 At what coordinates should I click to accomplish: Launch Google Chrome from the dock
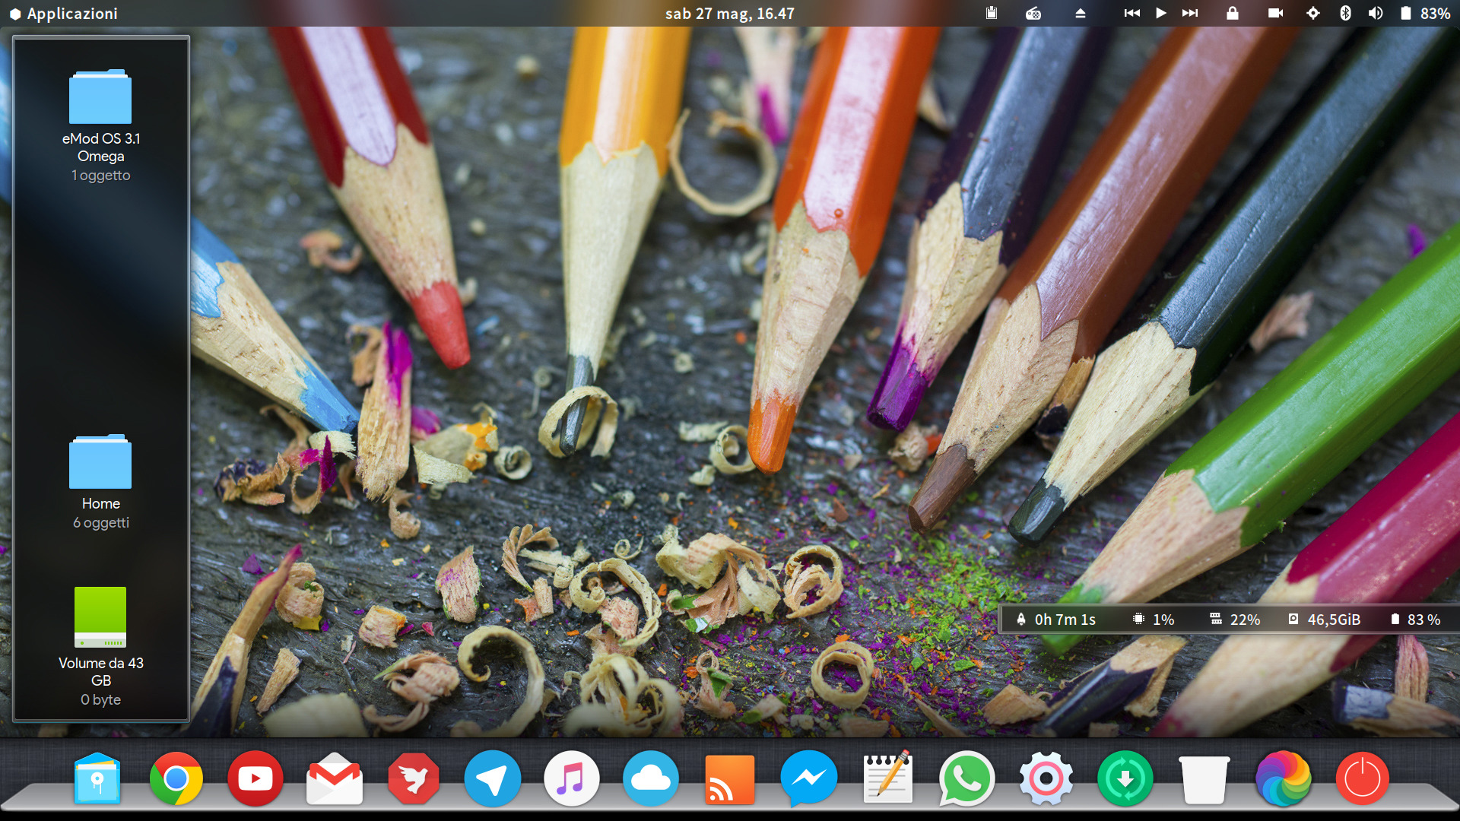coord(176,778)
